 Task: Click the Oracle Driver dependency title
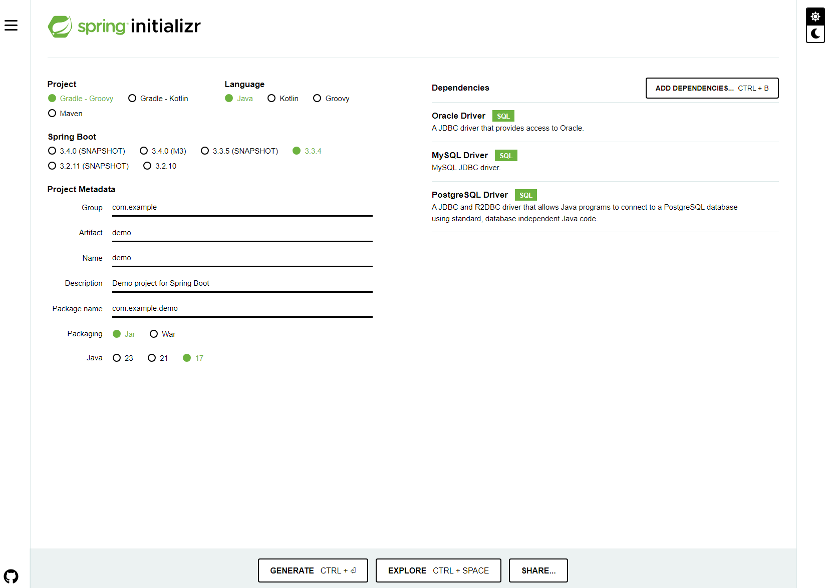(x=458, y=116)
